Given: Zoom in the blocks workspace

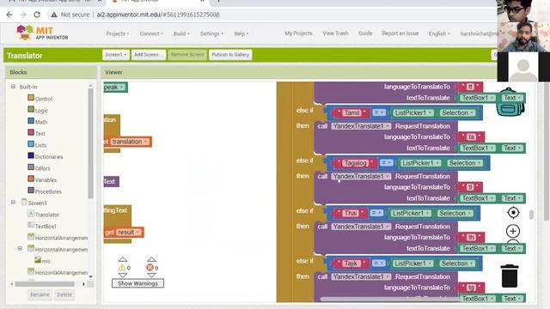Looking at the screenshot, I should tap(513, 231).
